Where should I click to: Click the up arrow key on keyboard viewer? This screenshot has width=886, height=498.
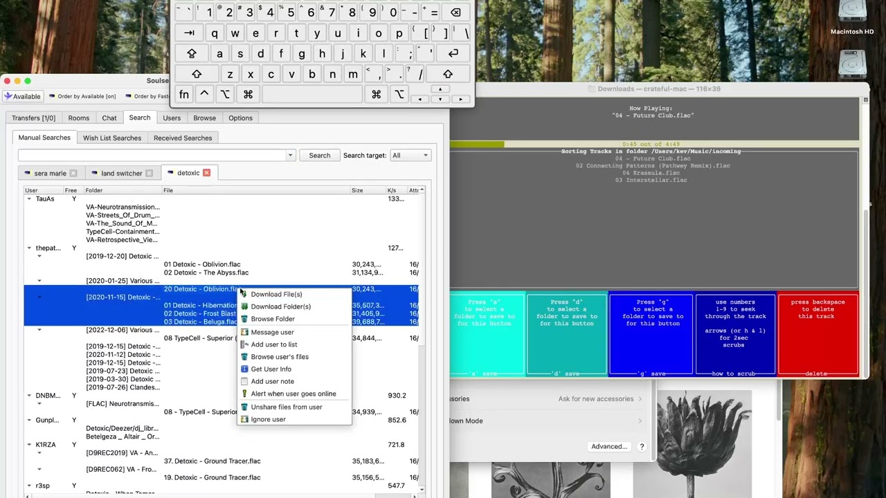(440, 89)
